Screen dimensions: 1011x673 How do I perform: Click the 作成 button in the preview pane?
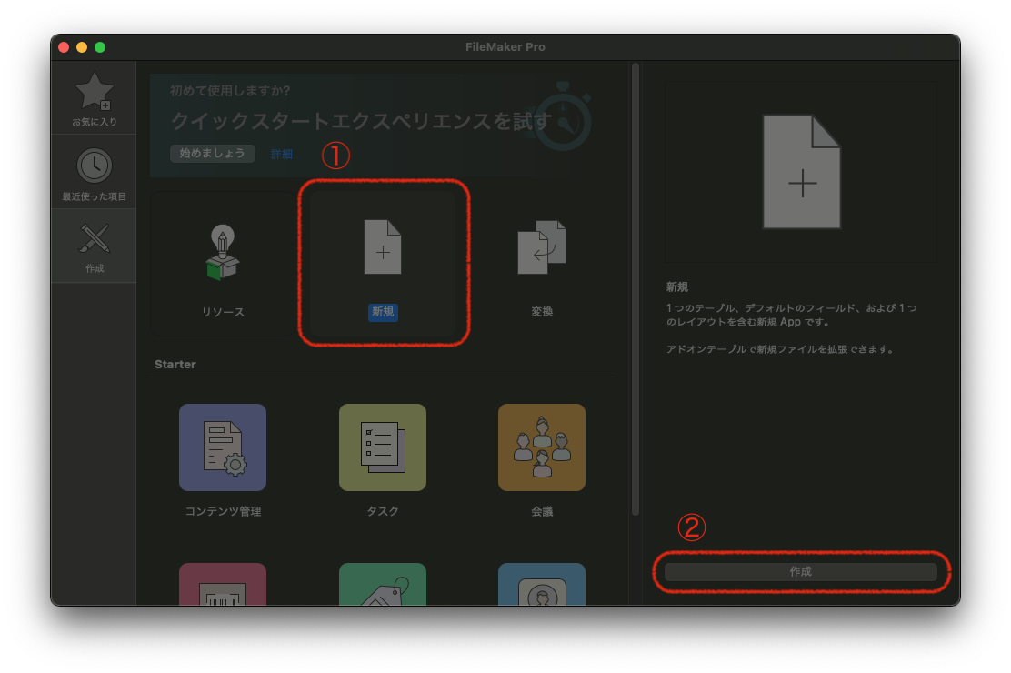pyautogui.click(x=801, y=572)
